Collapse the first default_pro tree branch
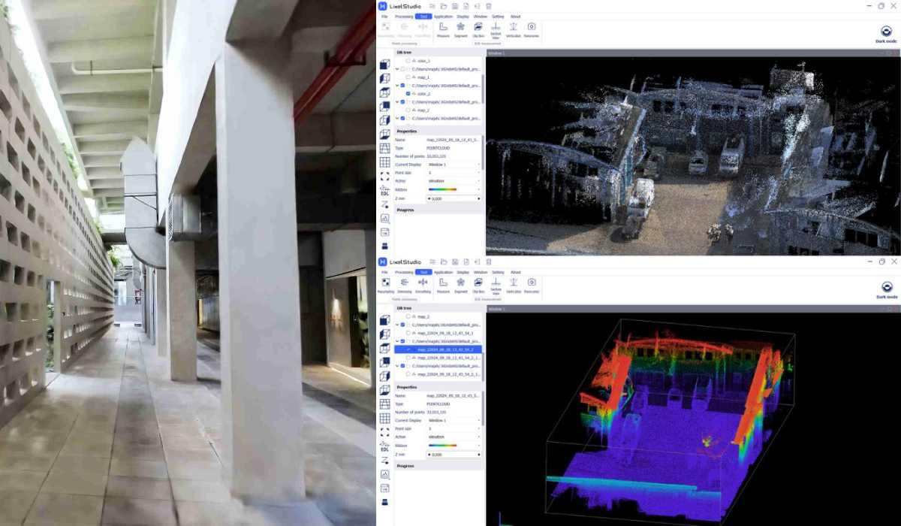 click(x=397, y=68)
